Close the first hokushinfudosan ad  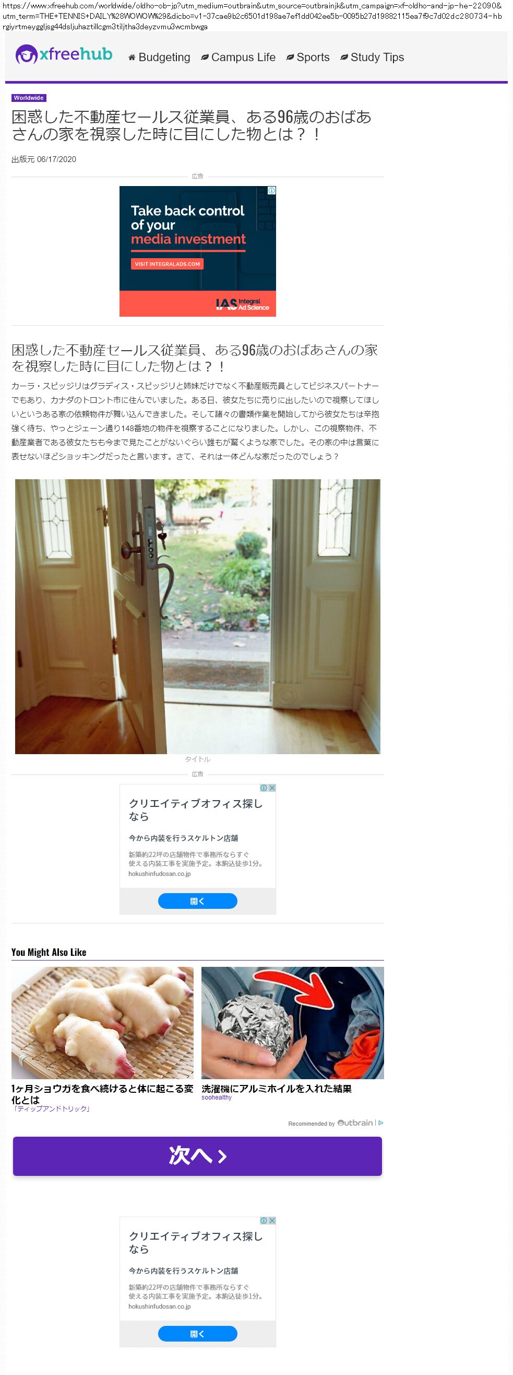(x=272, y=788)
